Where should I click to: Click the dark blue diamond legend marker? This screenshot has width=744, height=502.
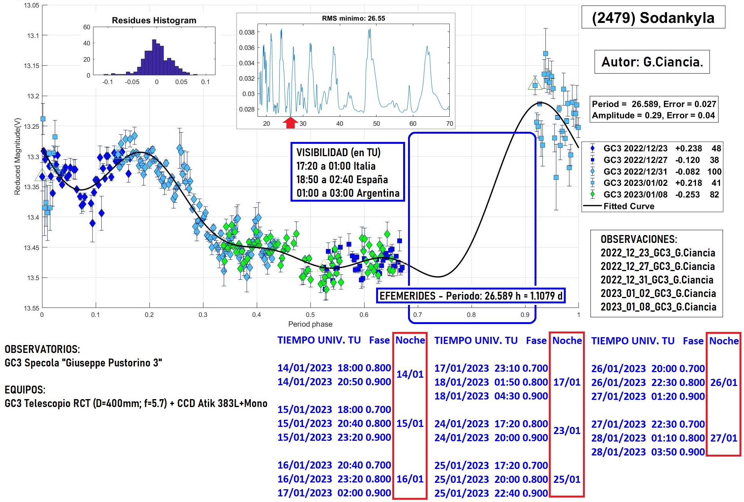[x=592, y=148]
